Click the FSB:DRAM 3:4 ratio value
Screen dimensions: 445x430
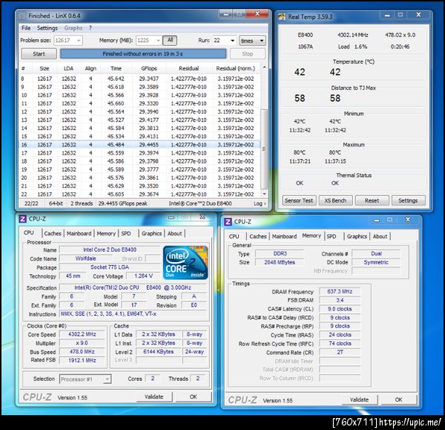(340, 300)
